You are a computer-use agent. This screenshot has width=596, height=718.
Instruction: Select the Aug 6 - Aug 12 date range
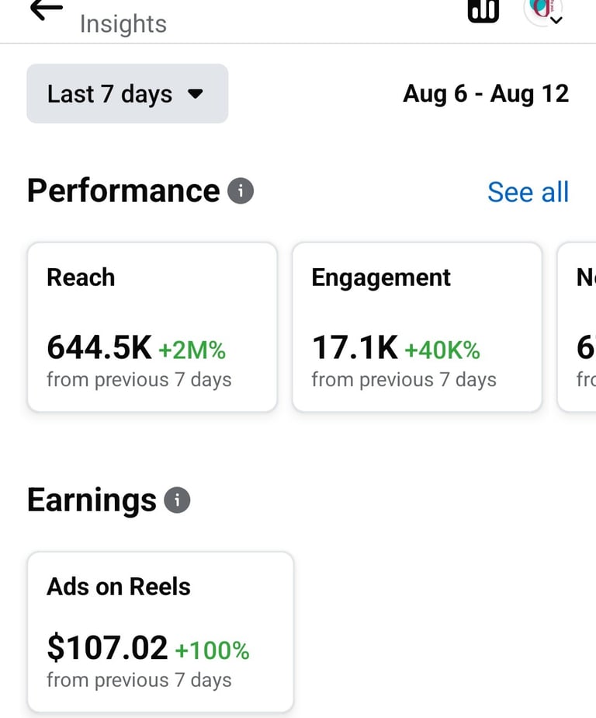point(486,94)
